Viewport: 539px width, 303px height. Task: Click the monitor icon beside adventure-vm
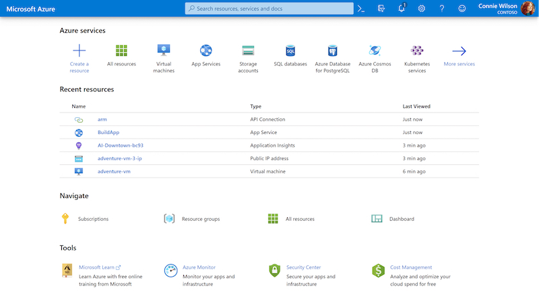tap(79, 172)
